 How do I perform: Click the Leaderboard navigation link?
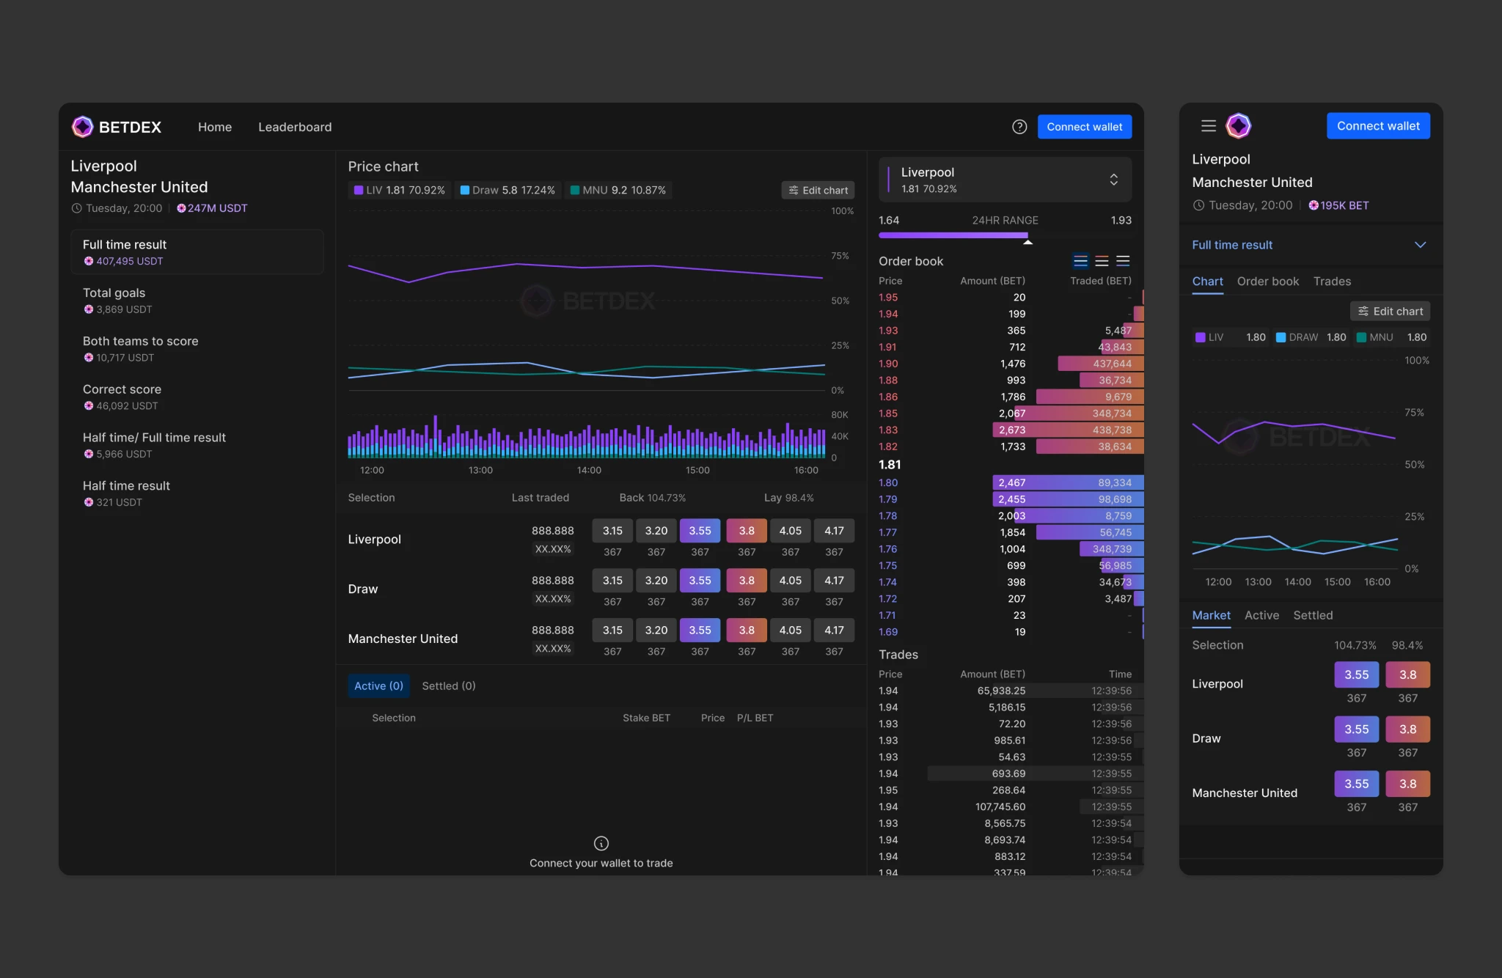294,126
